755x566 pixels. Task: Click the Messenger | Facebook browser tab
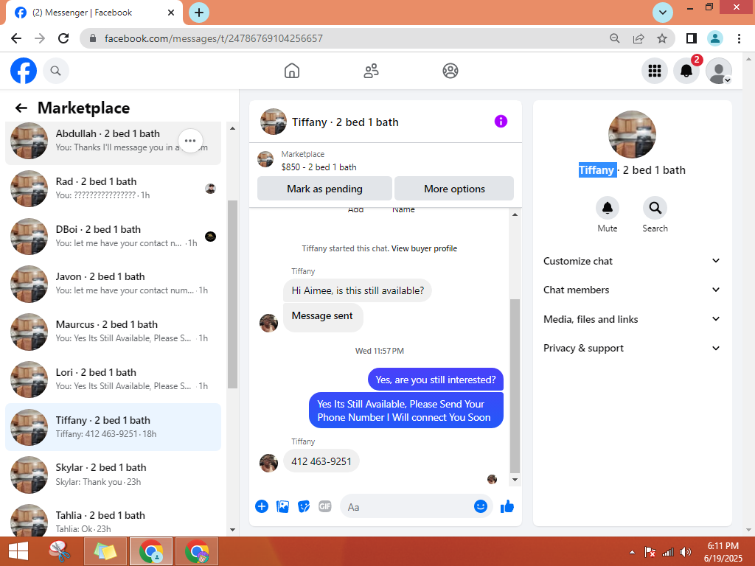coord(94,13)
